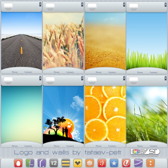Click the red swirl logo icon
Viewport: 168px width, 168px height.
click(x=126, y=163)
